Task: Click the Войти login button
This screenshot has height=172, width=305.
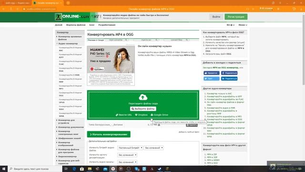Action: pos(216,17)
